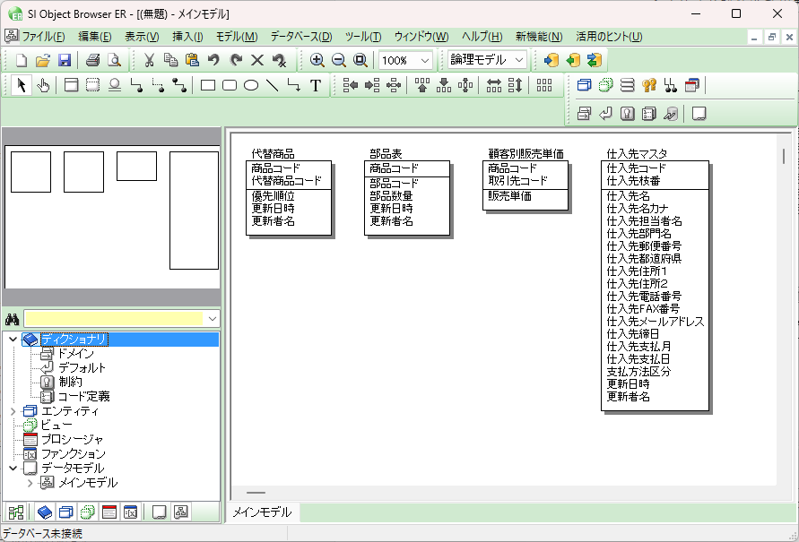Save the model with the floppy icon
Image resolution: width=799 pixels, height=542 pixels.
coord(65,60)
